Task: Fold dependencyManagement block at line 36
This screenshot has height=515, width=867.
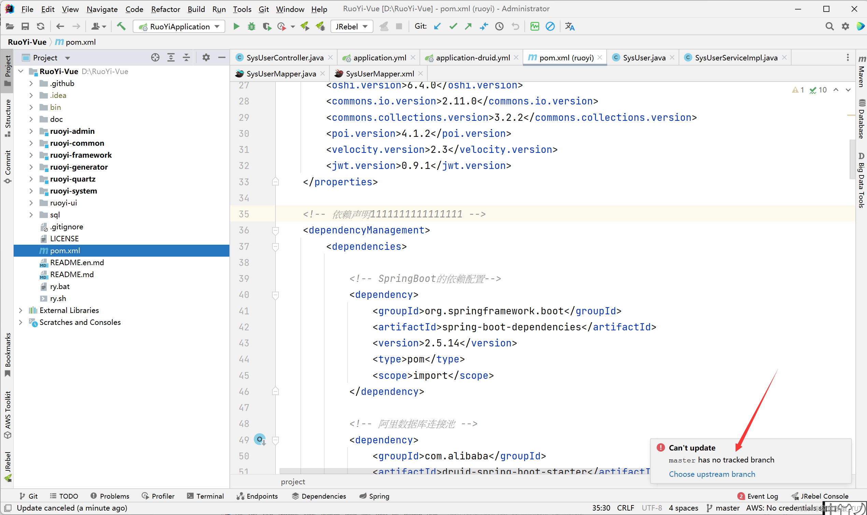Action: pyautogui.click(x=275, y=230)
